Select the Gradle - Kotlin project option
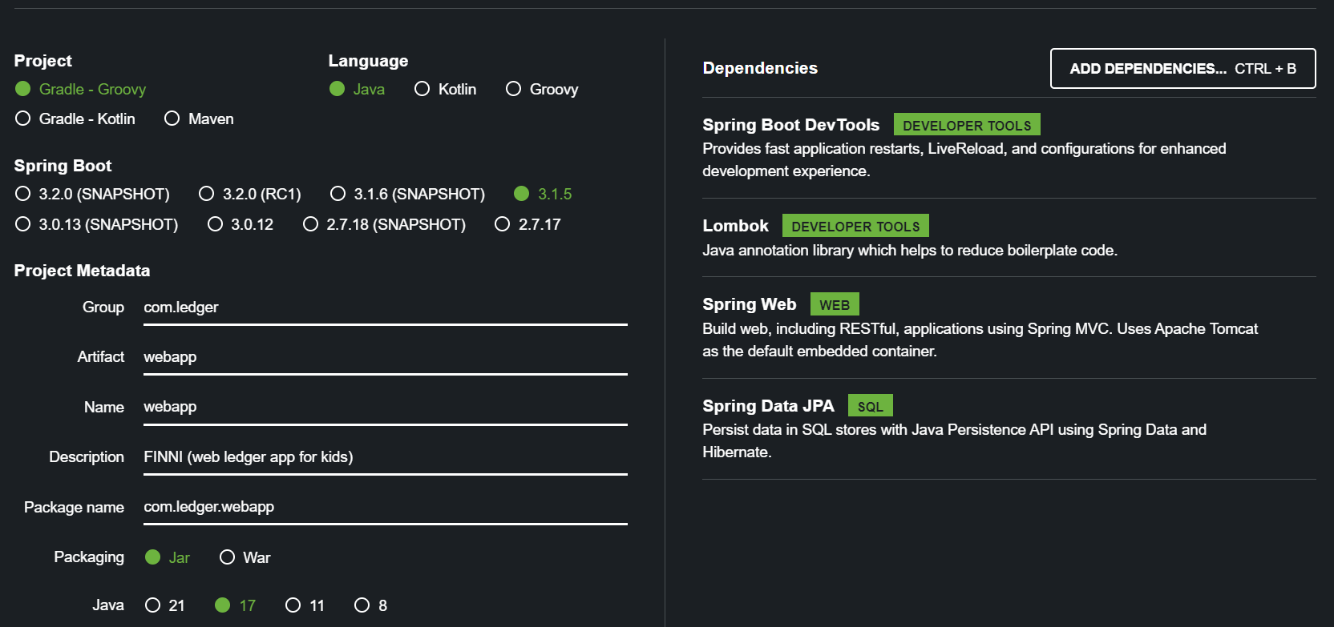Viewport: 1334px width, 627px height. click(75, 119)
